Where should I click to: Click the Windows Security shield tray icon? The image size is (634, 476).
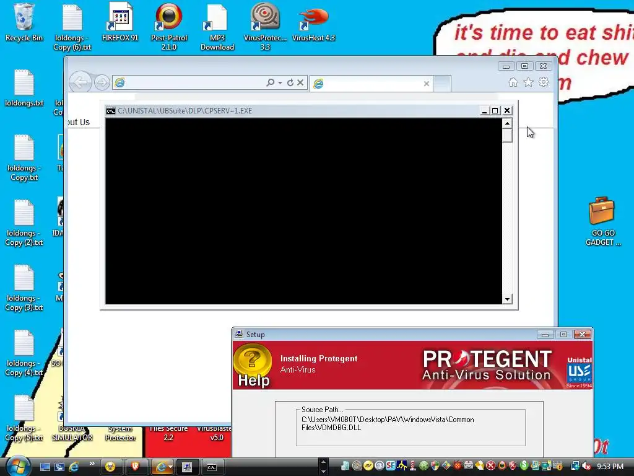(435, 466)
